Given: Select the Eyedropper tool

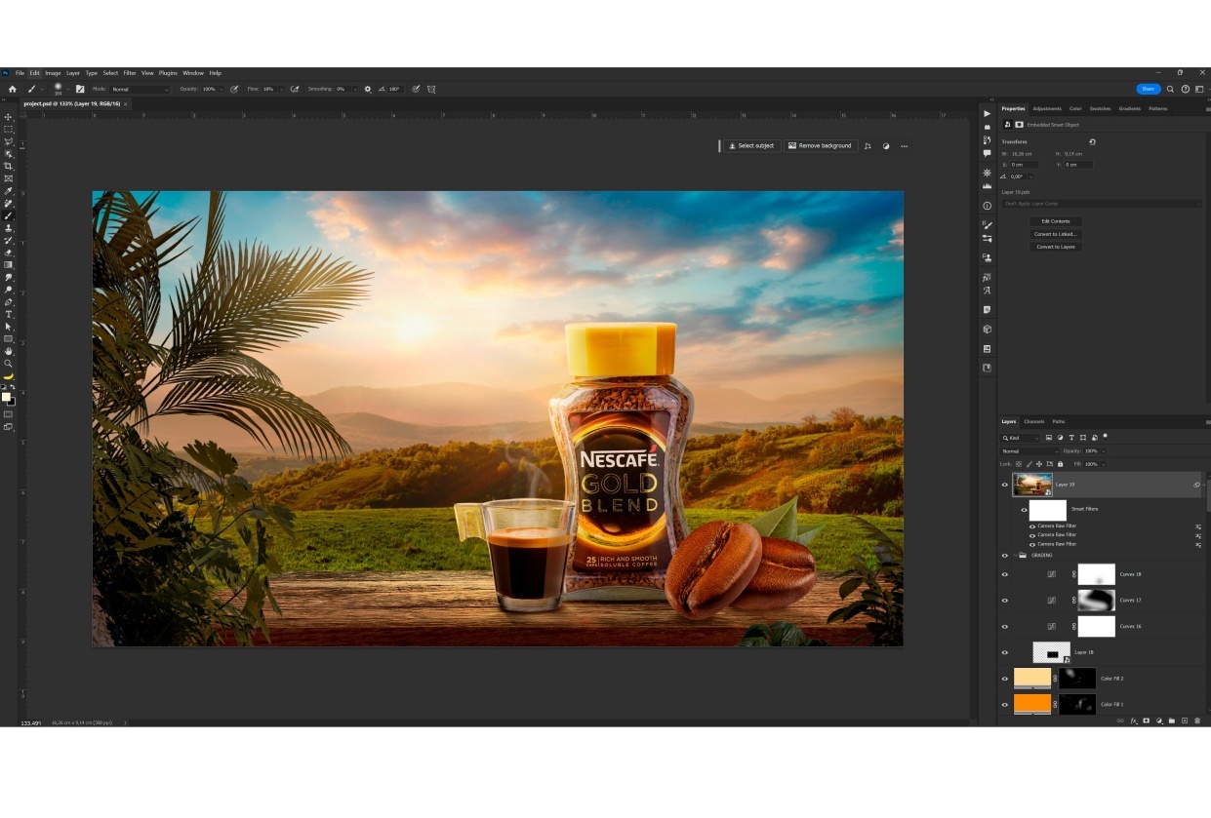Looking at the screenshot, I should point(9,191).
